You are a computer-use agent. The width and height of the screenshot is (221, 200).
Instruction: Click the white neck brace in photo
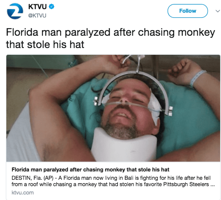click(x=124, y=145)
